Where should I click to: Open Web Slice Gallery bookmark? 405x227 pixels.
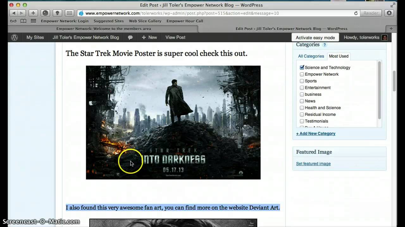pos(145,21)
